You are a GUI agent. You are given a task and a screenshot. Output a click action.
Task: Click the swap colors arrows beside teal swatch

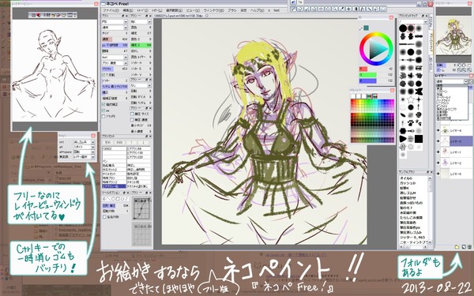361,28
